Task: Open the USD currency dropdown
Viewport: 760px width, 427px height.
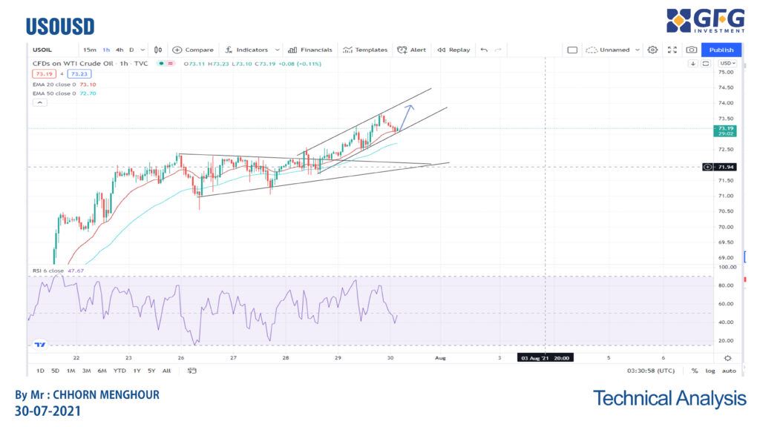Action: click(727, 64)
